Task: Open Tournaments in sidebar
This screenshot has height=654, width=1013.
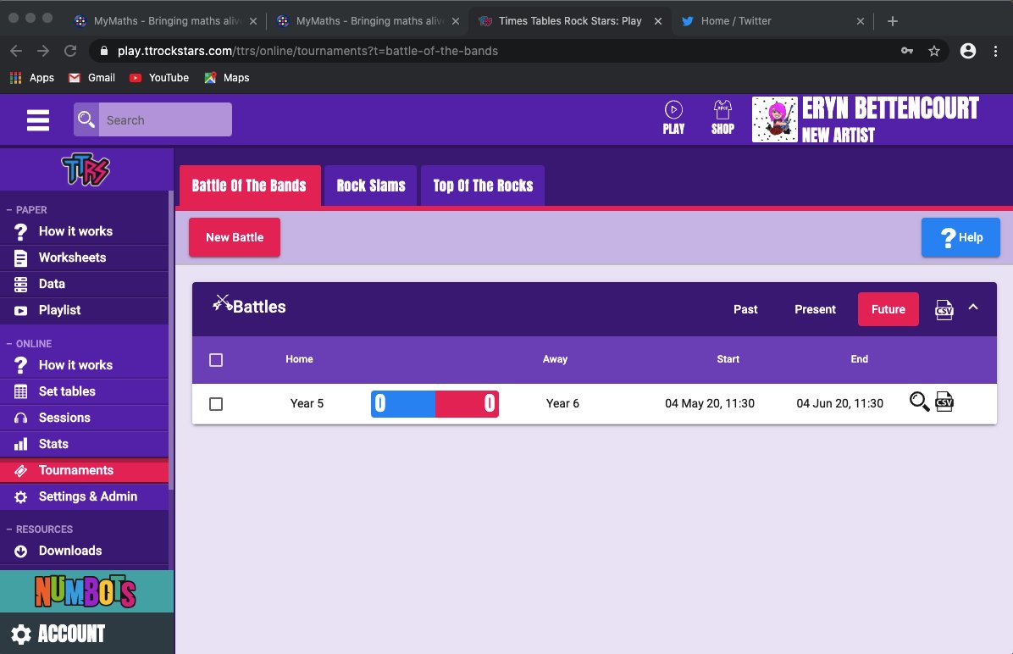Action: coord(84,470)
